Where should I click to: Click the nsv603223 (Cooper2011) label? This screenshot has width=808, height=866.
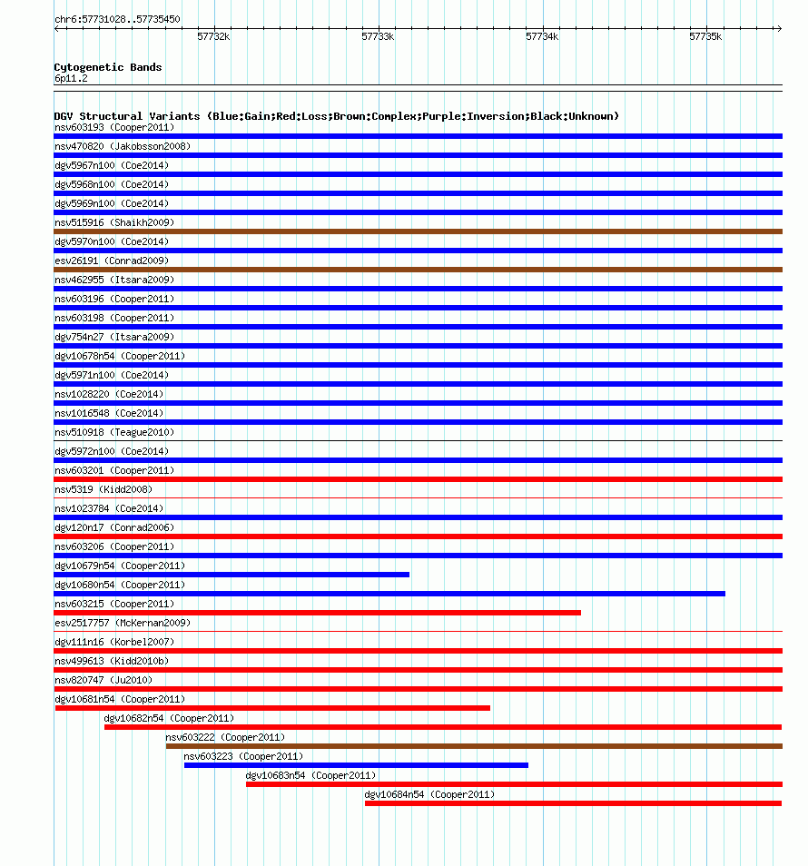point(243,756)
